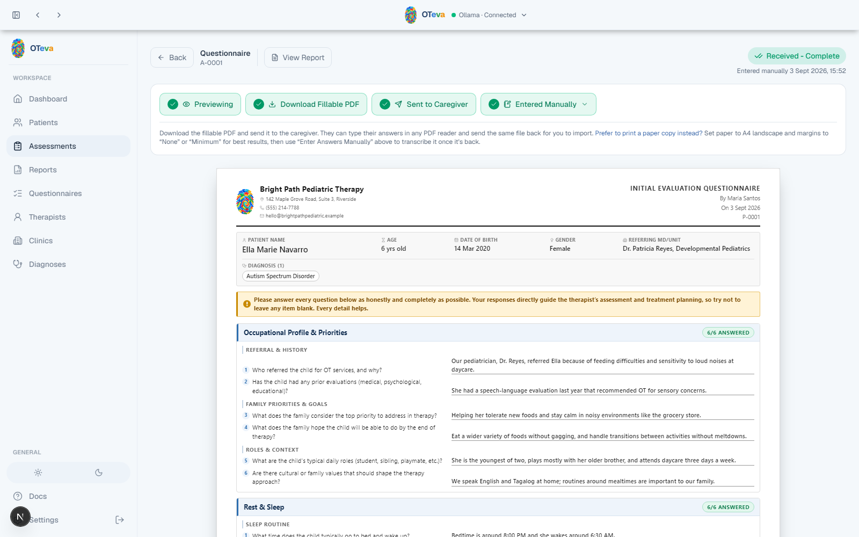Click the yellow warning icon in the notice
Viewport: 859px width, 537px height.
click(x=247, y=304)
